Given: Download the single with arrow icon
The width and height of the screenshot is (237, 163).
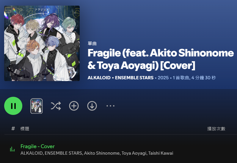Looking at the screenshot, I should pyautogui.click(x=92, y=106).
